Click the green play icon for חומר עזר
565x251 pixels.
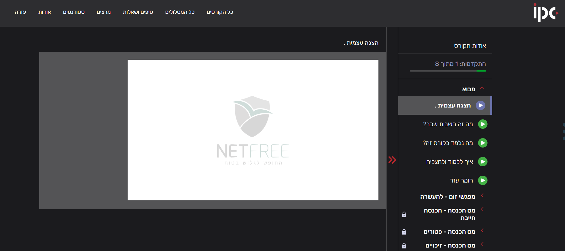pos(483,180)
